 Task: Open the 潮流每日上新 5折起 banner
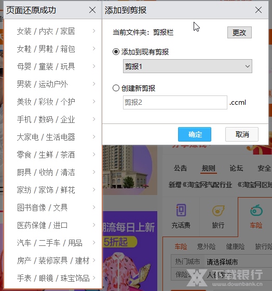pyautogui.click(x=130, y=251)
